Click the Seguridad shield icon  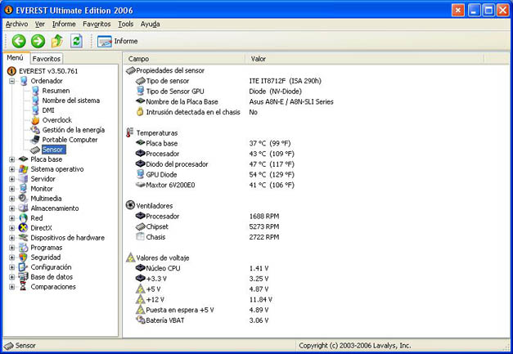tap(23, 258)
